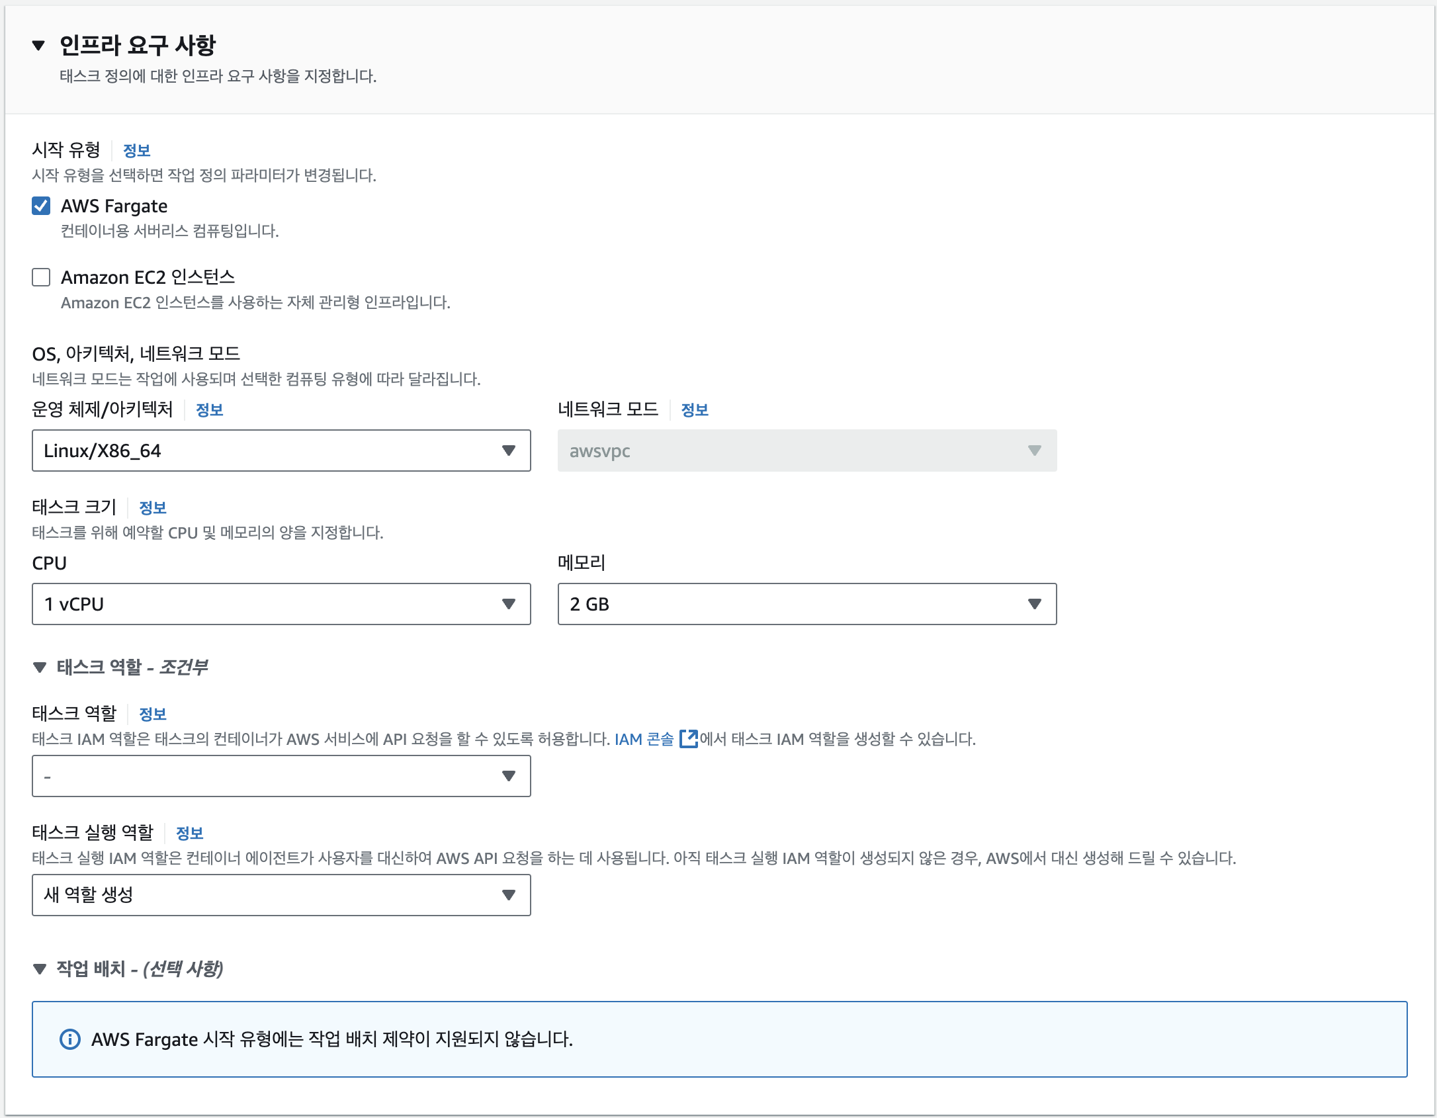Click 정보 link next to 태스크 크기
The image size is (1437, 1118).
152,508
